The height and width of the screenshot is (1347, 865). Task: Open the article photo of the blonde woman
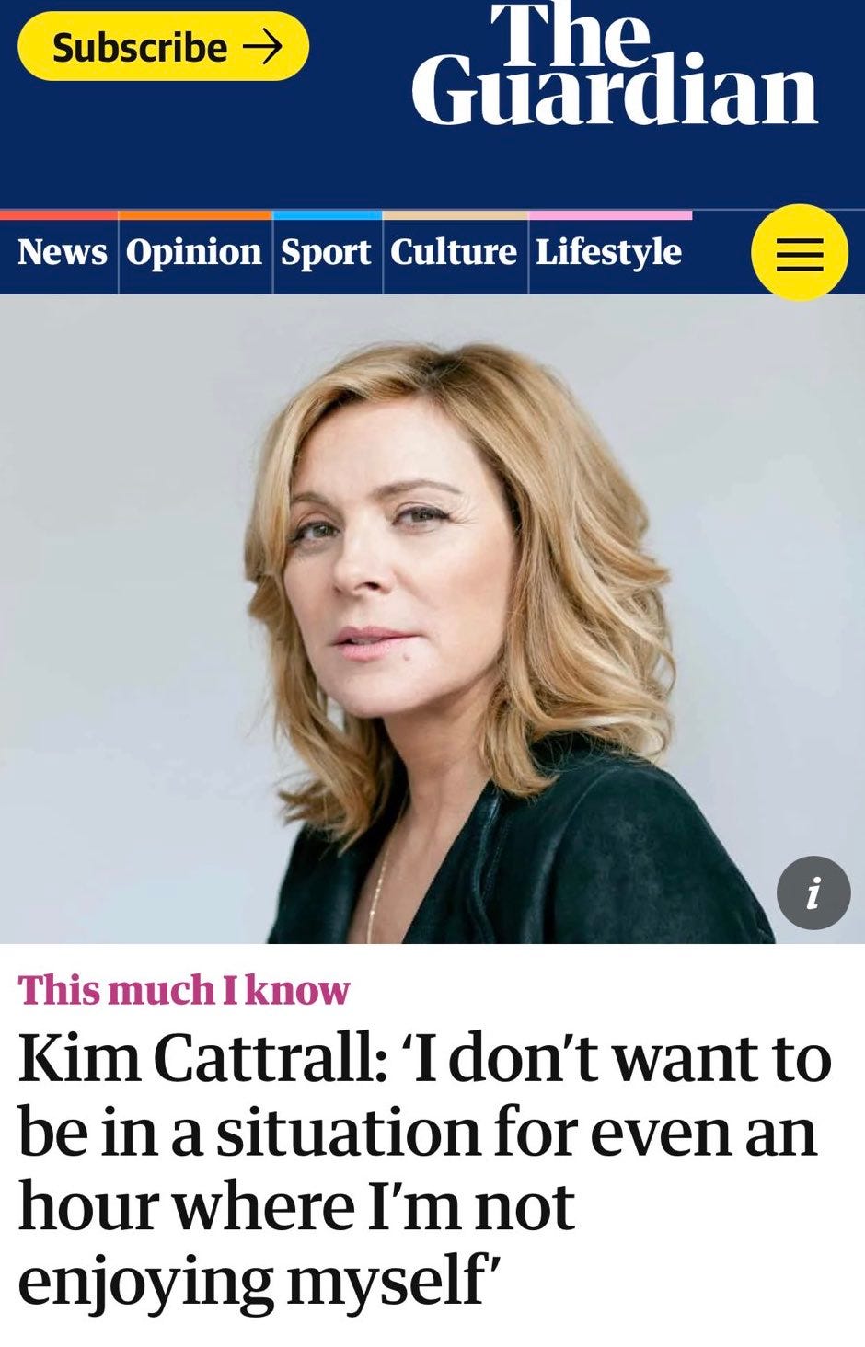click(432, 619)
